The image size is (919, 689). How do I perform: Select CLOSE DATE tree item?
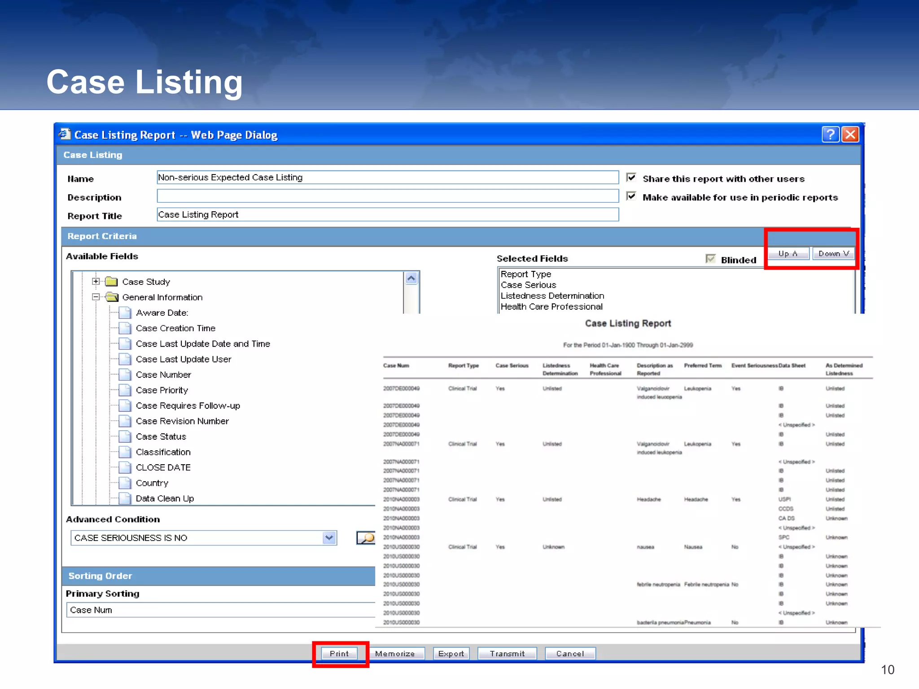163,467
